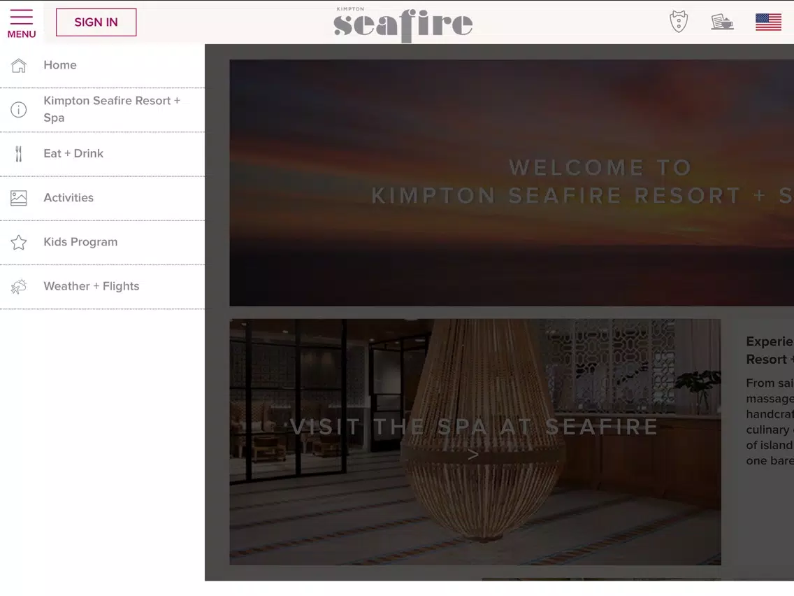Open Activities menu item

tap(102, 198)
